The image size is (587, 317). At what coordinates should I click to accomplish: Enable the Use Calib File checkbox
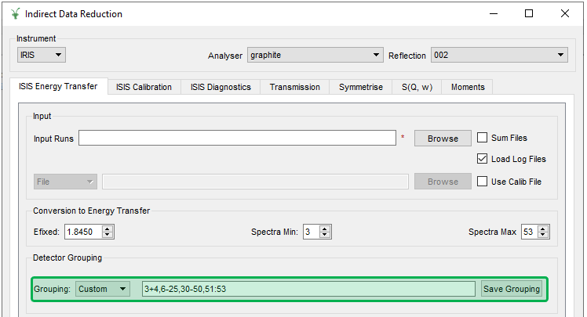pos(483,182)
